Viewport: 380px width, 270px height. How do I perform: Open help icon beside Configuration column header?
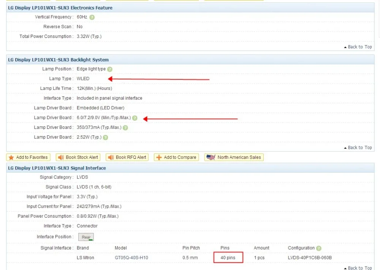[319, 248]
